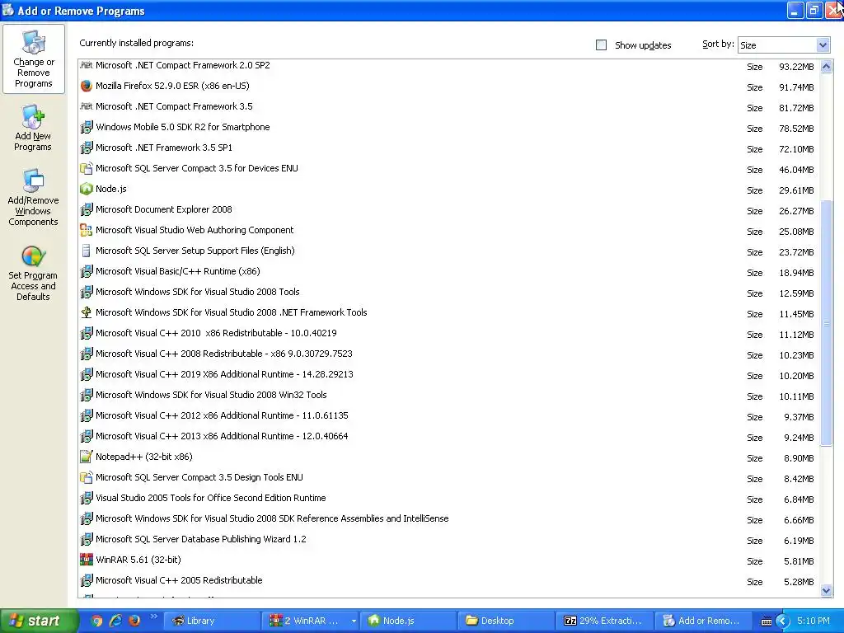The width and height of the screenshot is (844, 633).
Task: Click Microsoft Visual Studio Web Authoring Component icon
Action: (86, 231)
